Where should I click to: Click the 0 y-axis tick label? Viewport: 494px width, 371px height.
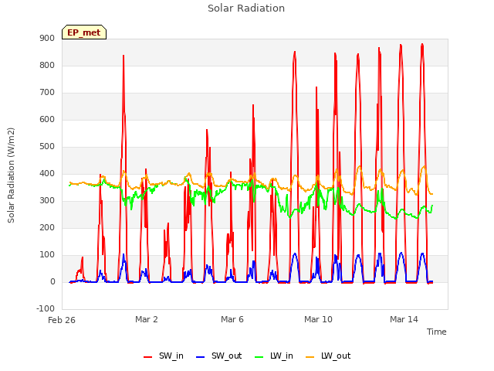pos(52,282)
